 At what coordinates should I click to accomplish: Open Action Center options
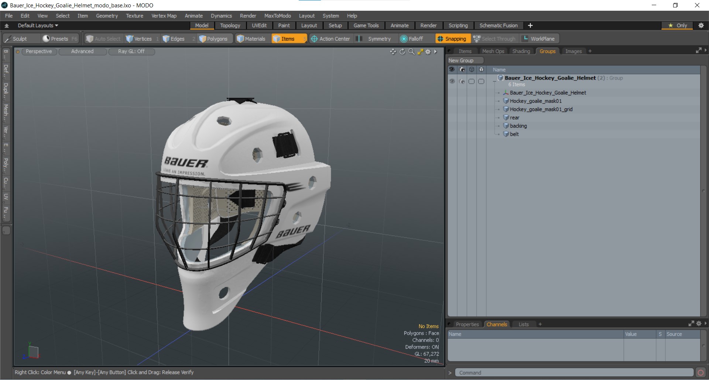pos(330,39)
